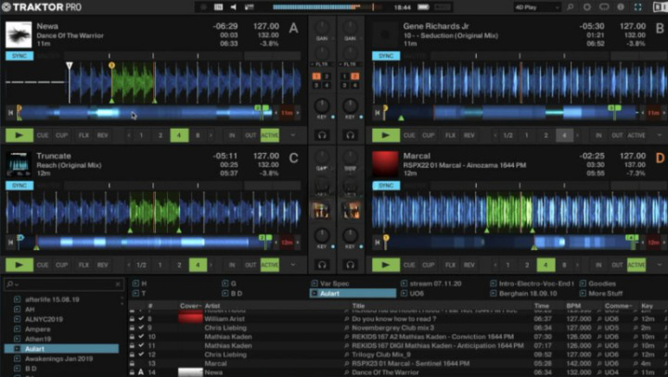668x377 pixels.
Task: Open the stream 07.11.20 favorite
Action: pyautogui.click(x=435, y=283)
